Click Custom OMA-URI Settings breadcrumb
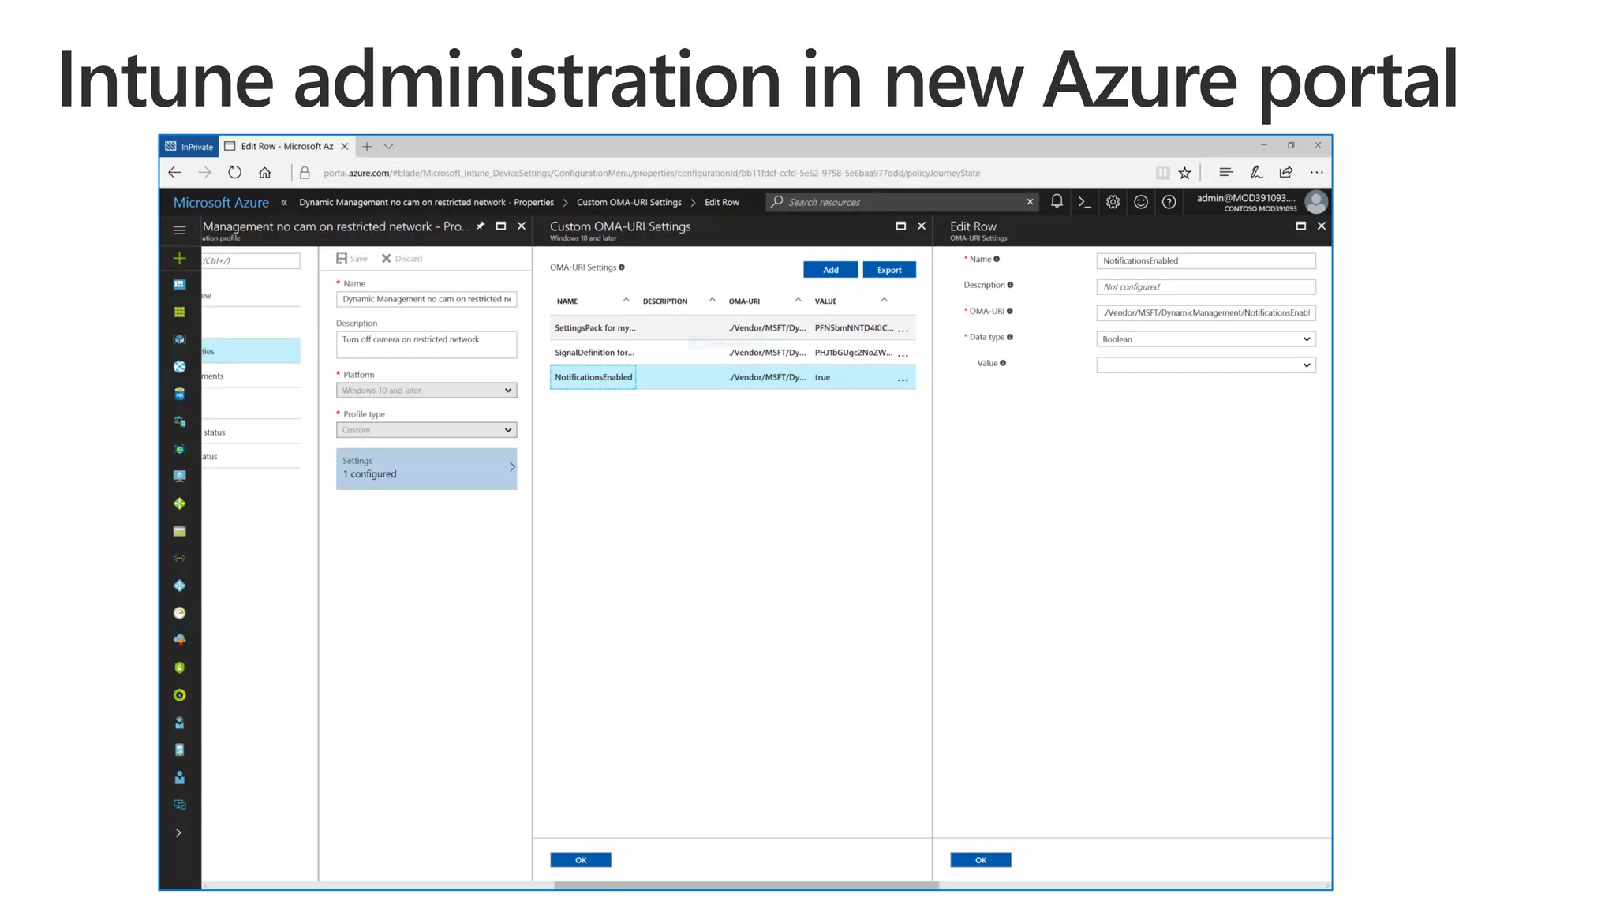The image size is (1616, 909). [x=629, y=203]
